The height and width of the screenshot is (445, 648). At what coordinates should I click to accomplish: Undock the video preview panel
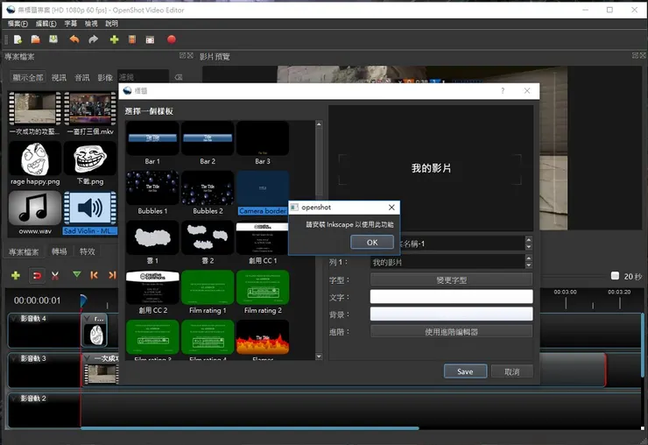635,55
